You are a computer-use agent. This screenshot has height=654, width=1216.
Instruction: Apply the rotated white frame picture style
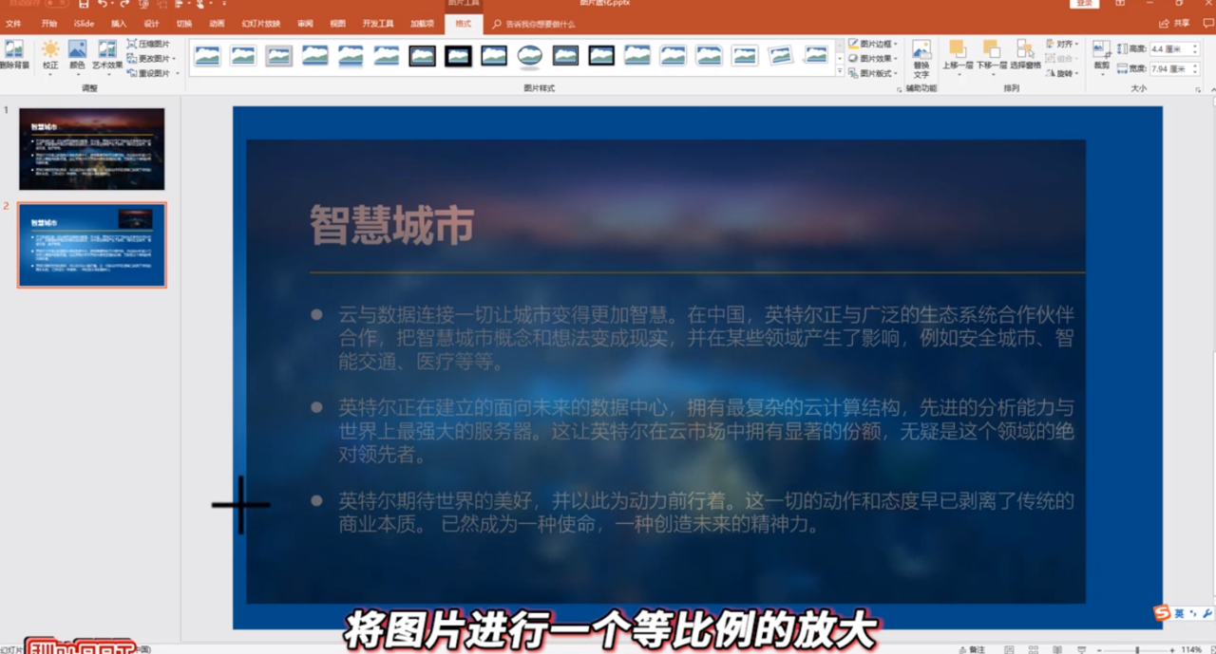tap(780, 56)
